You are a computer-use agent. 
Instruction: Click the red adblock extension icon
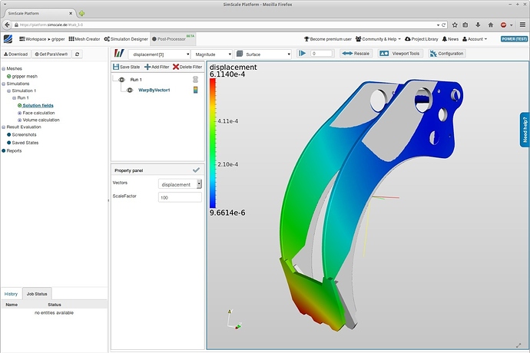[503, 25]
